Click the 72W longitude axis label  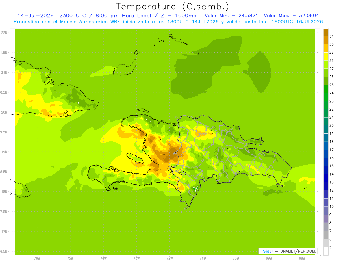point(169,258)
